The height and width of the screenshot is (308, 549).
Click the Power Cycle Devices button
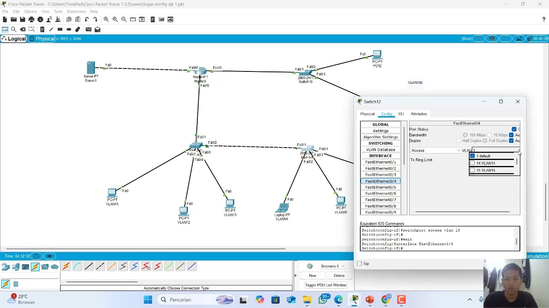coord(36,256)
